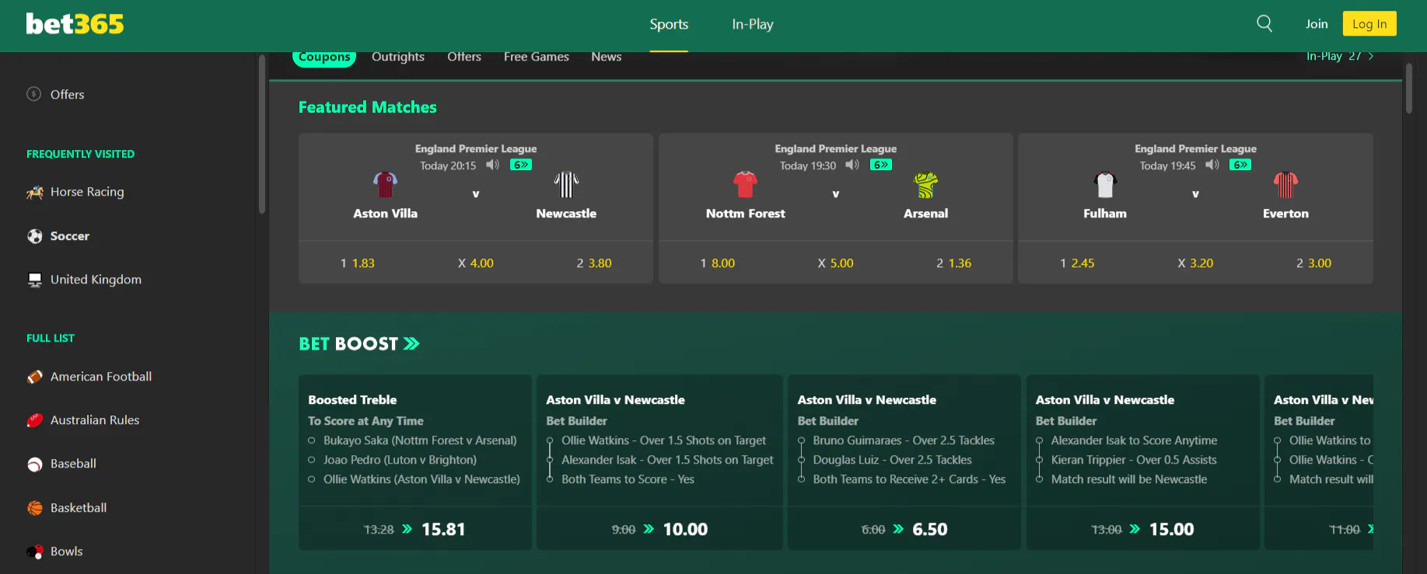Click the United Kingdom monitor icon
1427x574 pixels.
pos(35,280)
